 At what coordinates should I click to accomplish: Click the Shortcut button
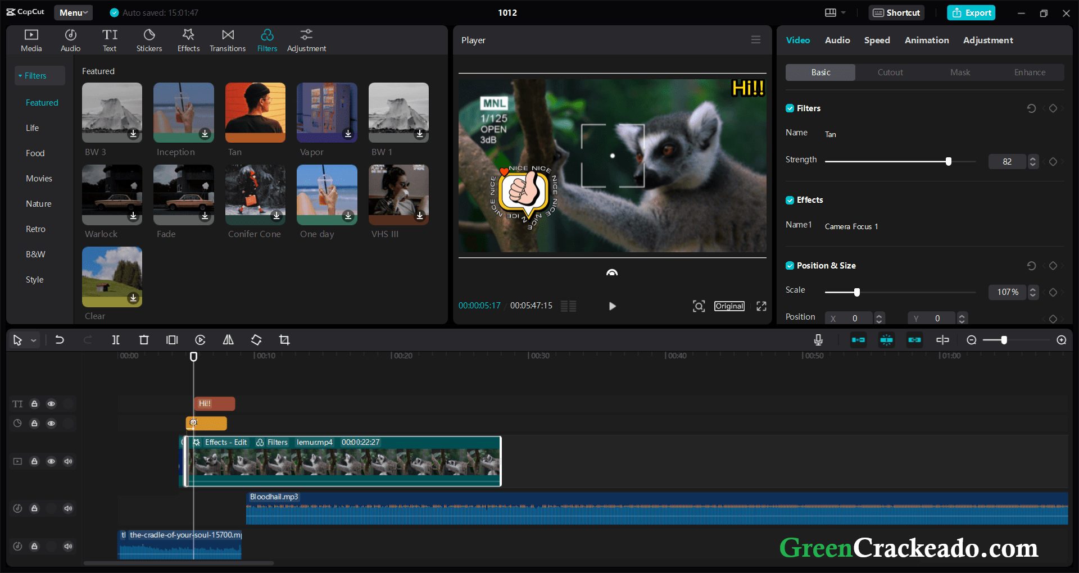(896, 12)
